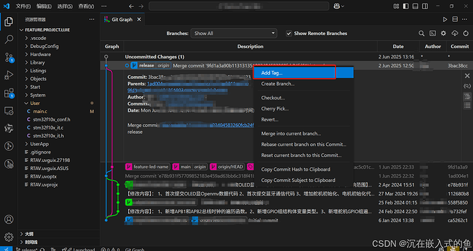The image size is (473, 251).
Task: Open the Extensions view icon
Action: pyautogui.click(x=9, y=93)
